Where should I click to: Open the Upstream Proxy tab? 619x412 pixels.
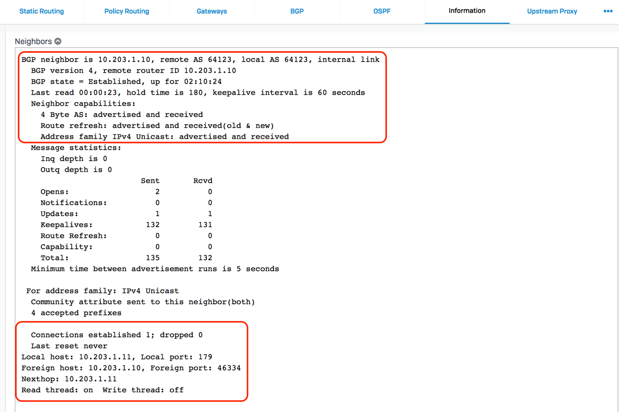[x=552, y=11]
